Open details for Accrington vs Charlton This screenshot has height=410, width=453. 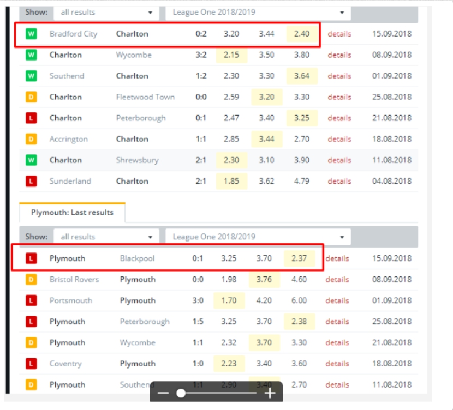(x=339, y=139)
